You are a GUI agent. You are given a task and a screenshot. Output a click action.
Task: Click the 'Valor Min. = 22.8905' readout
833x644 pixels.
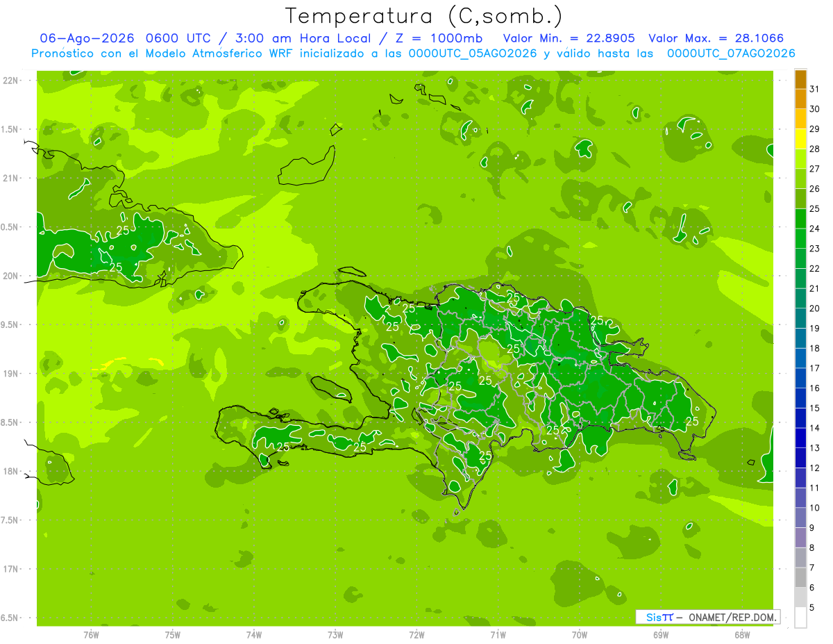click(569, 38)
